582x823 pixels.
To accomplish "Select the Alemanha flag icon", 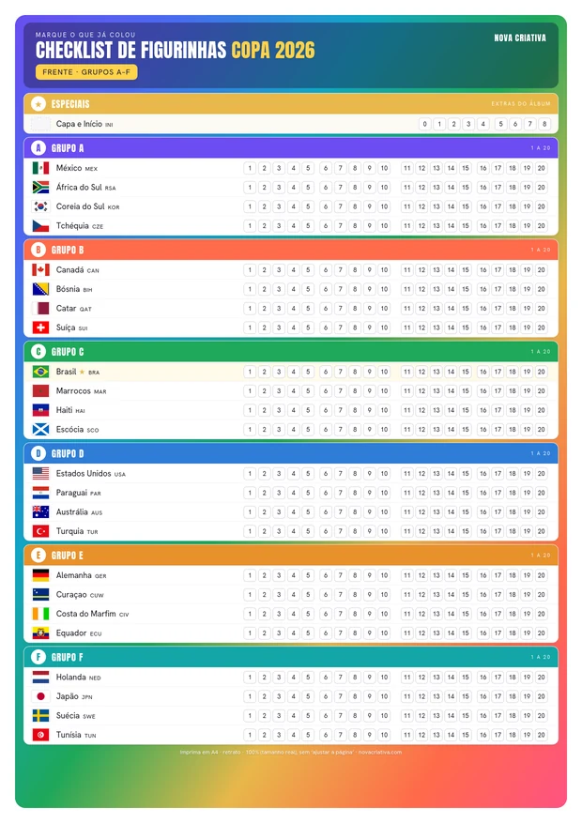I will pyautogui.click(x=40, y=575).
